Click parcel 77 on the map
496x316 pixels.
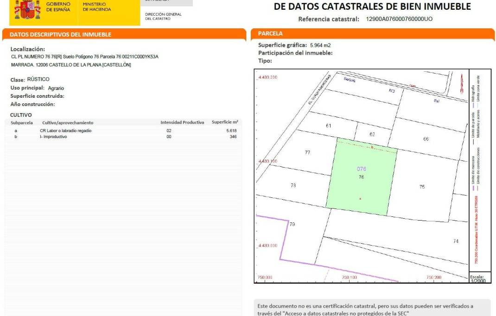(x=307, y=152)
